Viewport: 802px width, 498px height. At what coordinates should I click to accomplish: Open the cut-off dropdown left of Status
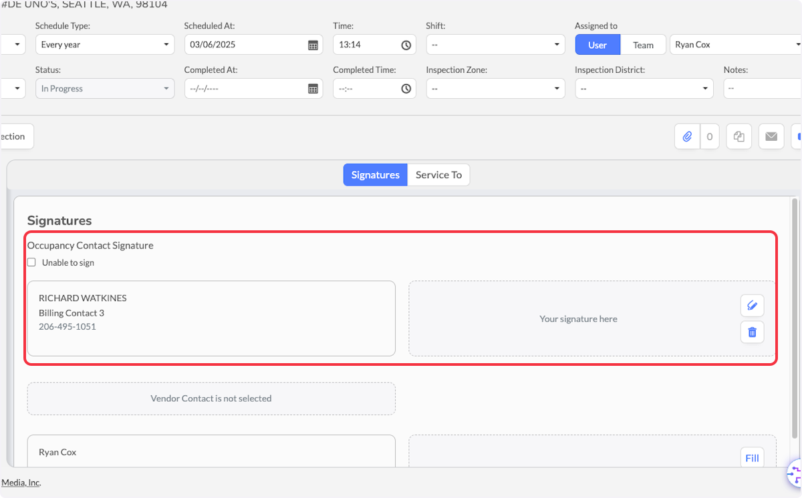(x=13, y=88)
